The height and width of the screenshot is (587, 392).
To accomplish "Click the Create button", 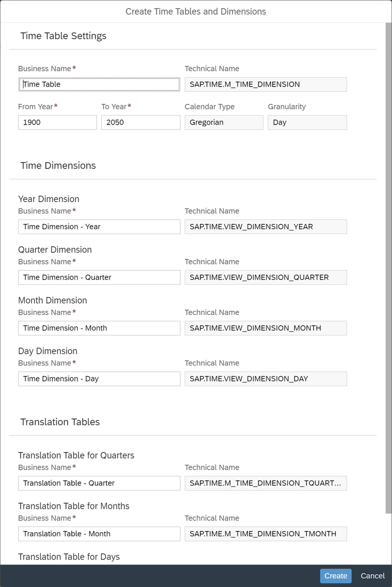I will point(335,576).
